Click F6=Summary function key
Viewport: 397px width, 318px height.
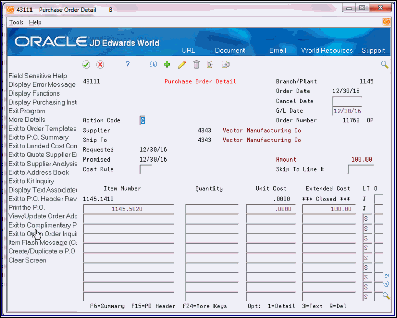tap(107, 306)
